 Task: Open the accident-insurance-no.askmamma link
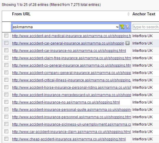66,102
